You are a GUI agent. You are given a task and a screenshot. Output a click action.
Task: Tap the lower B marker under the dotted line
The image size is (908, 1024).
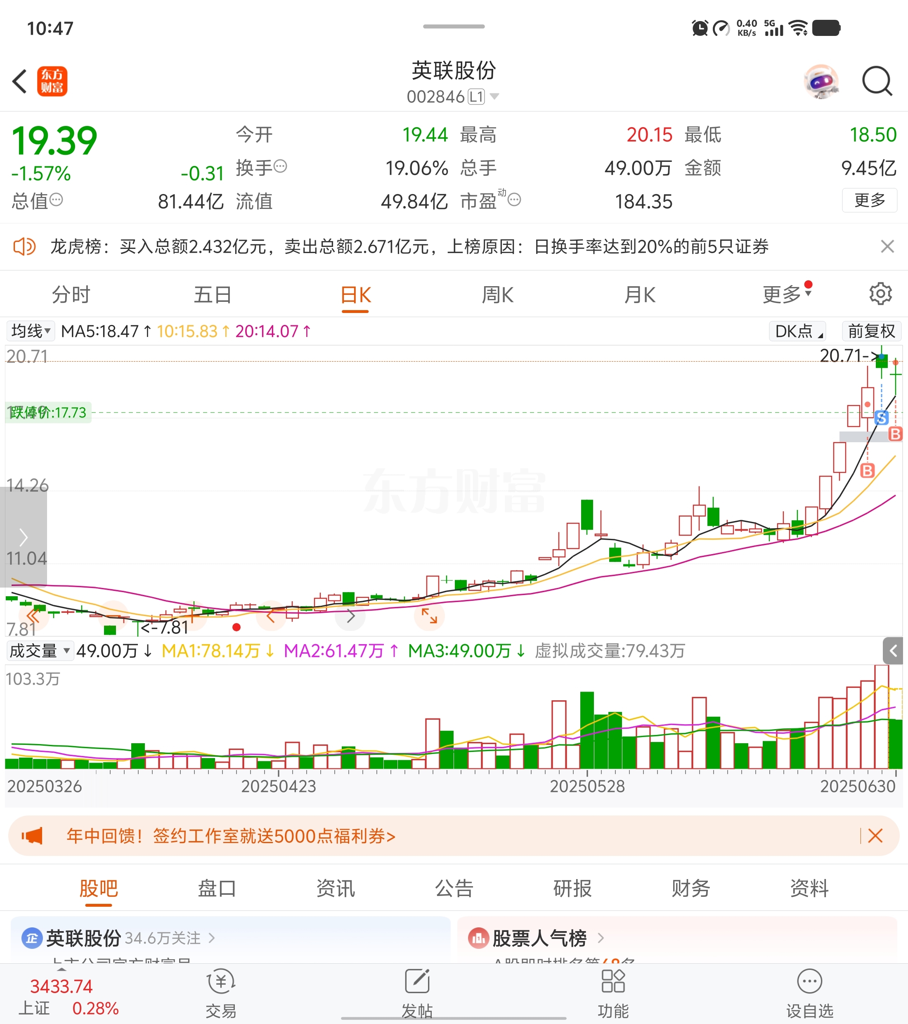(867, 470)
